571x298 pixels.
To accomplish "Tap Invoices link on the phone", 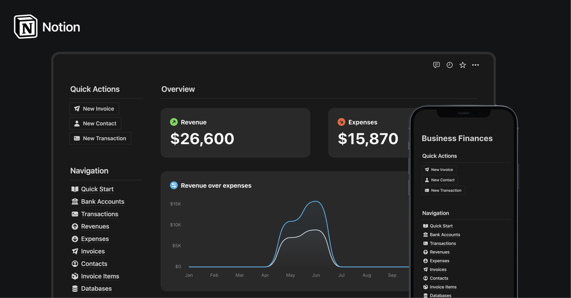I will (438, 270).
